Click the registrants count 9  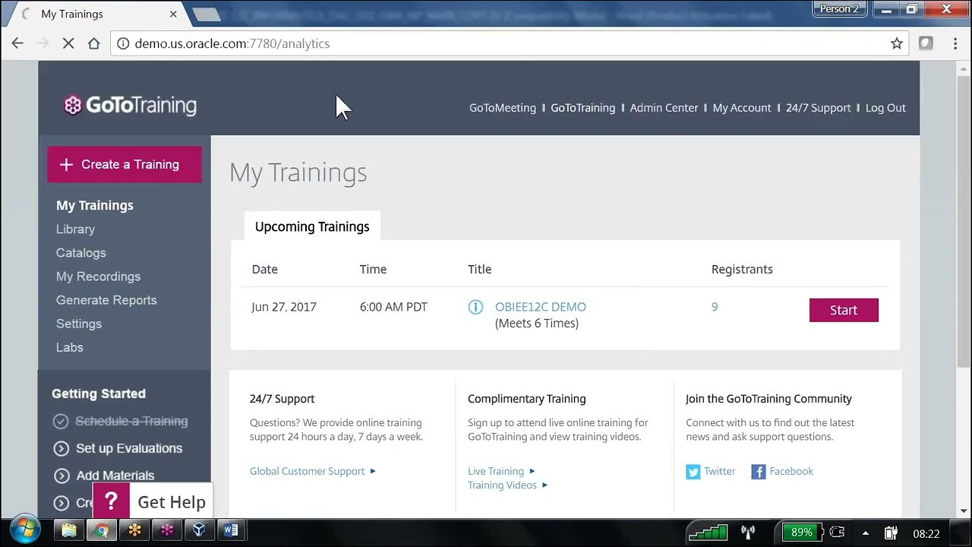tap(715, 307)
